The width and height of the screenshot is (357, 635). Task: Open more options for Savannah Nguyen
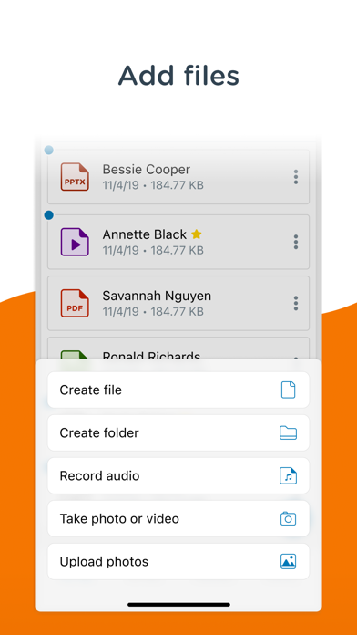tap(296, 303)
